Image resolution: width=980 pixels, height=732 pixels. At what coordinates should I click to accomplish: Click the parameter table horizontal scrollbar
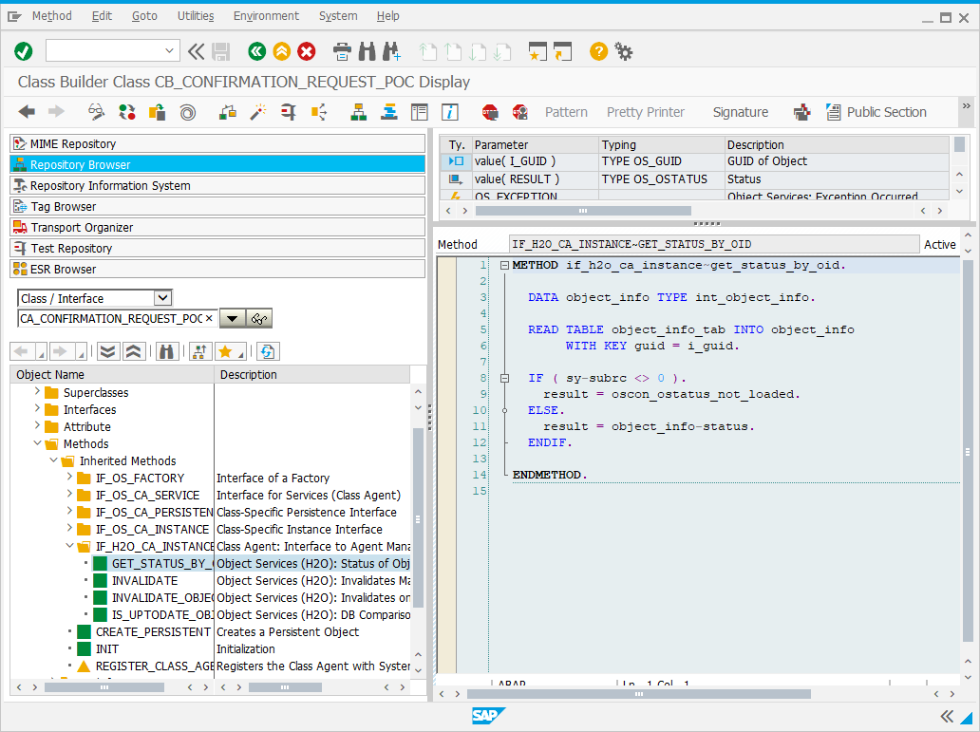click(x=583, y=211)
